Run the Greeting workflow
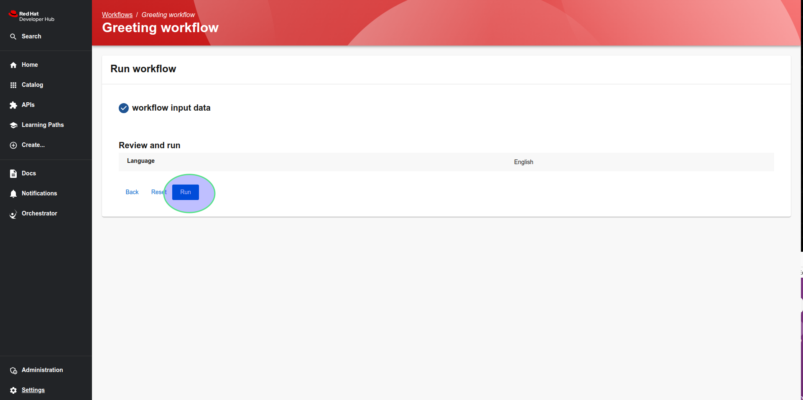Viewport: 803px width, 400px height. 186,192
